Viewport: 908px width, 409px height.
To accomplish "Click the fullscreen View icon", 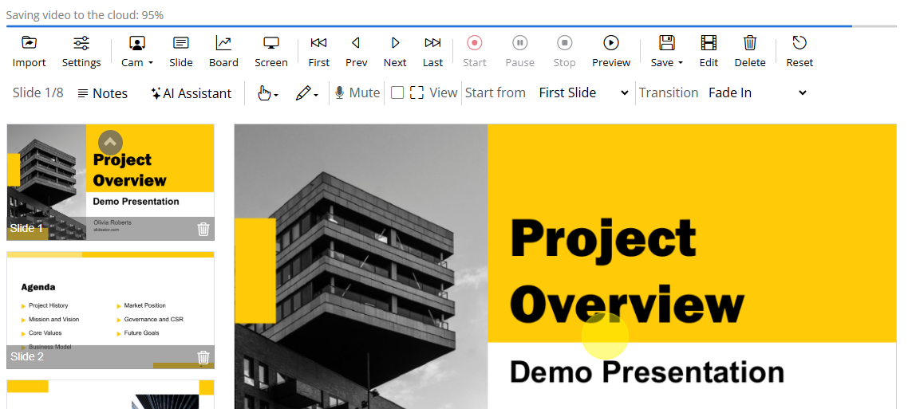I will 416,92.
